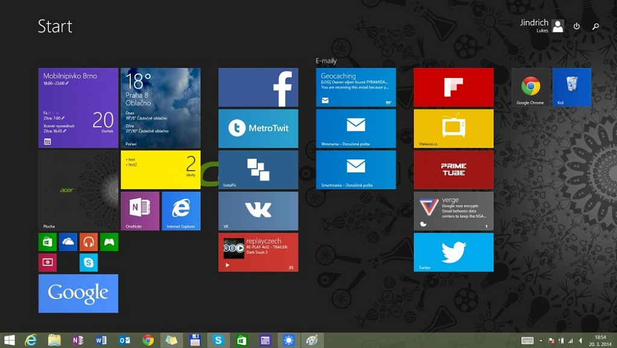
Task: Open the verge news tile
Action: pos(453,211)
